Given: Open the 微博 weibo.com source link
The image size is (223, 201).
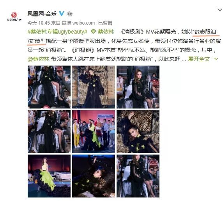Looking at the screenshot, I should coord(78,23).
